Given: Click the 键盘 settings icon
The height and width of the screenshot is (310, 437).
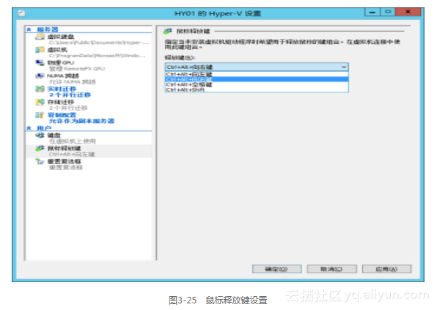Looking at the screenshot, I should tap(40, 136).
